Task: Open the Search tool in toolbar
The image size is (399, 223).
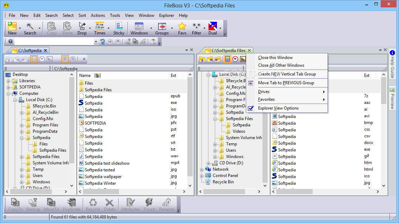Action: pos(30,28)
